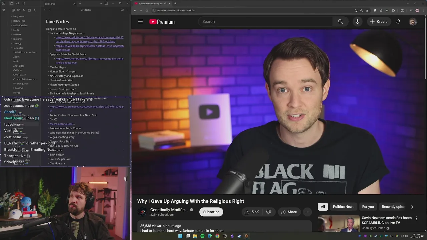Viewport: 427px width, 240px height.
Task: Select the All filter chip
Action: tap(323, 207)
